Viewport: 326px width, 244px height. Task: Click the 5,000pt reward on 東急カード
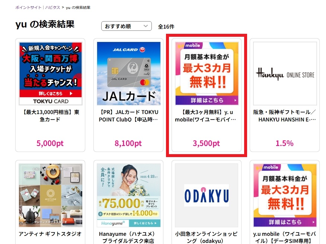[x=50, y=143]
